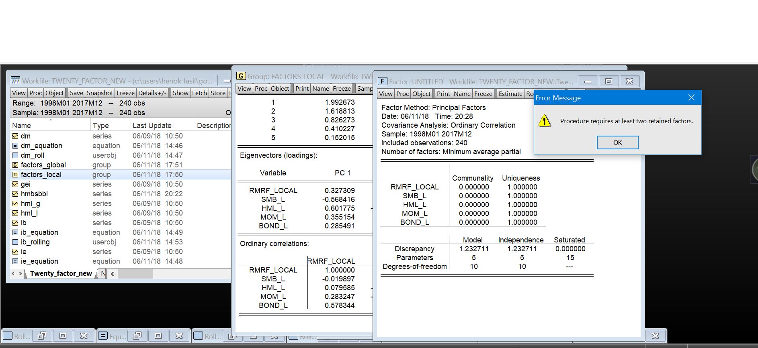Maximize the Factor UNTITLED window

(608, 81)
